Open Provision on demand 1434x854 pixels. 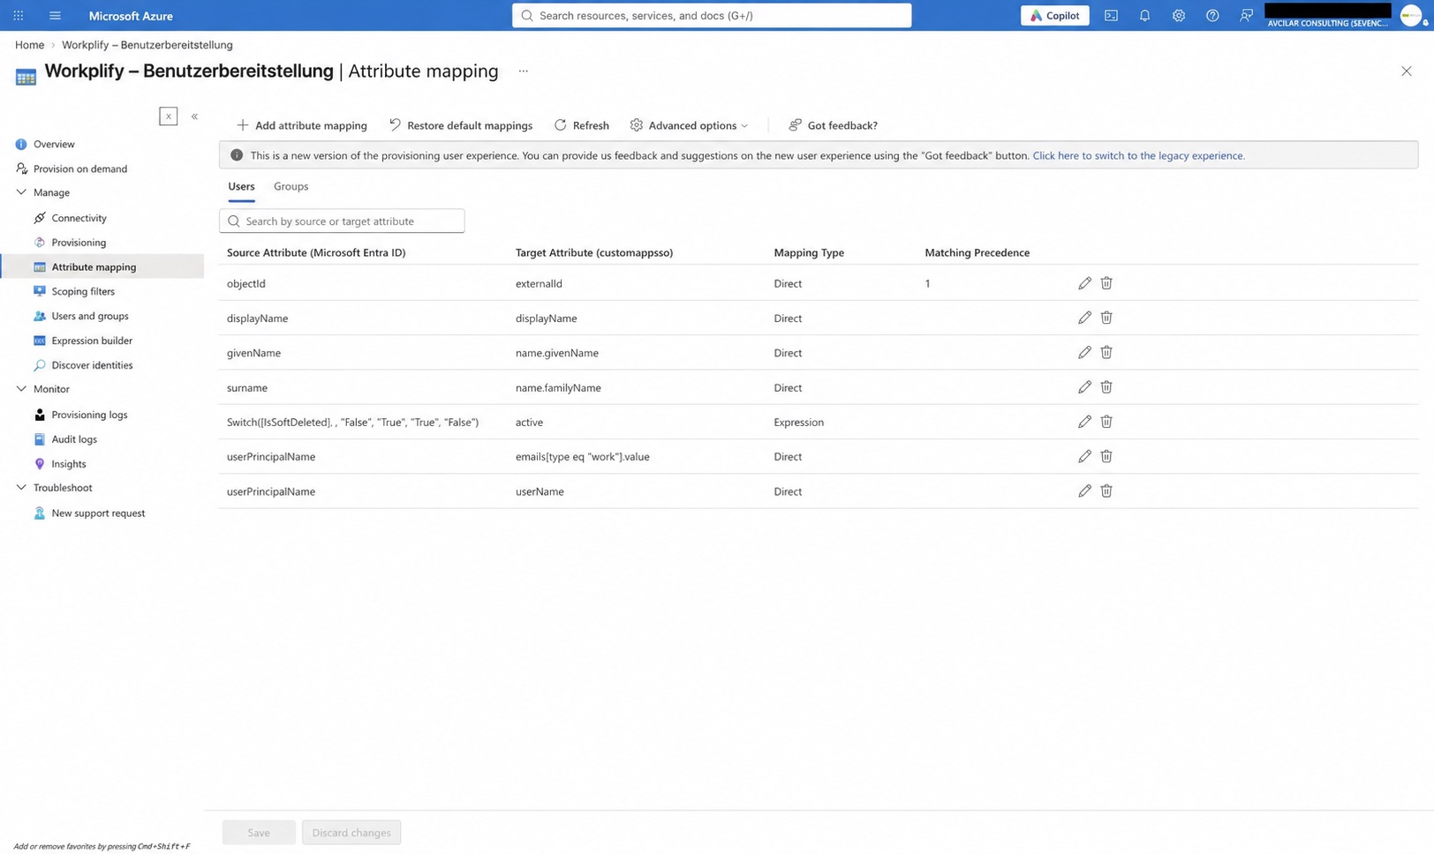(80, 169)
